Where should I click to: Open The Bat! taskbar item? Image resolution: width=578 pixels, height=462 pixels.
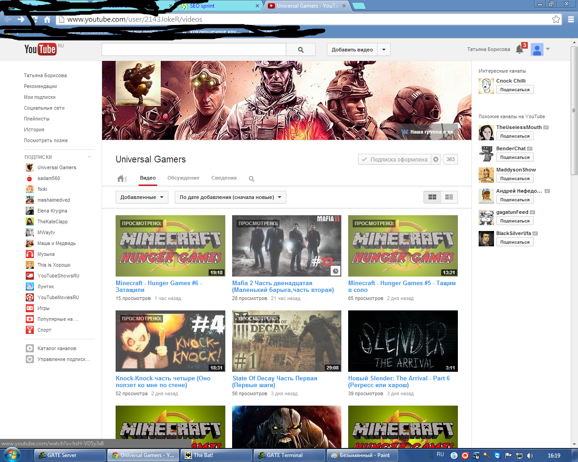pyautogui.click(x=216, y=455)
